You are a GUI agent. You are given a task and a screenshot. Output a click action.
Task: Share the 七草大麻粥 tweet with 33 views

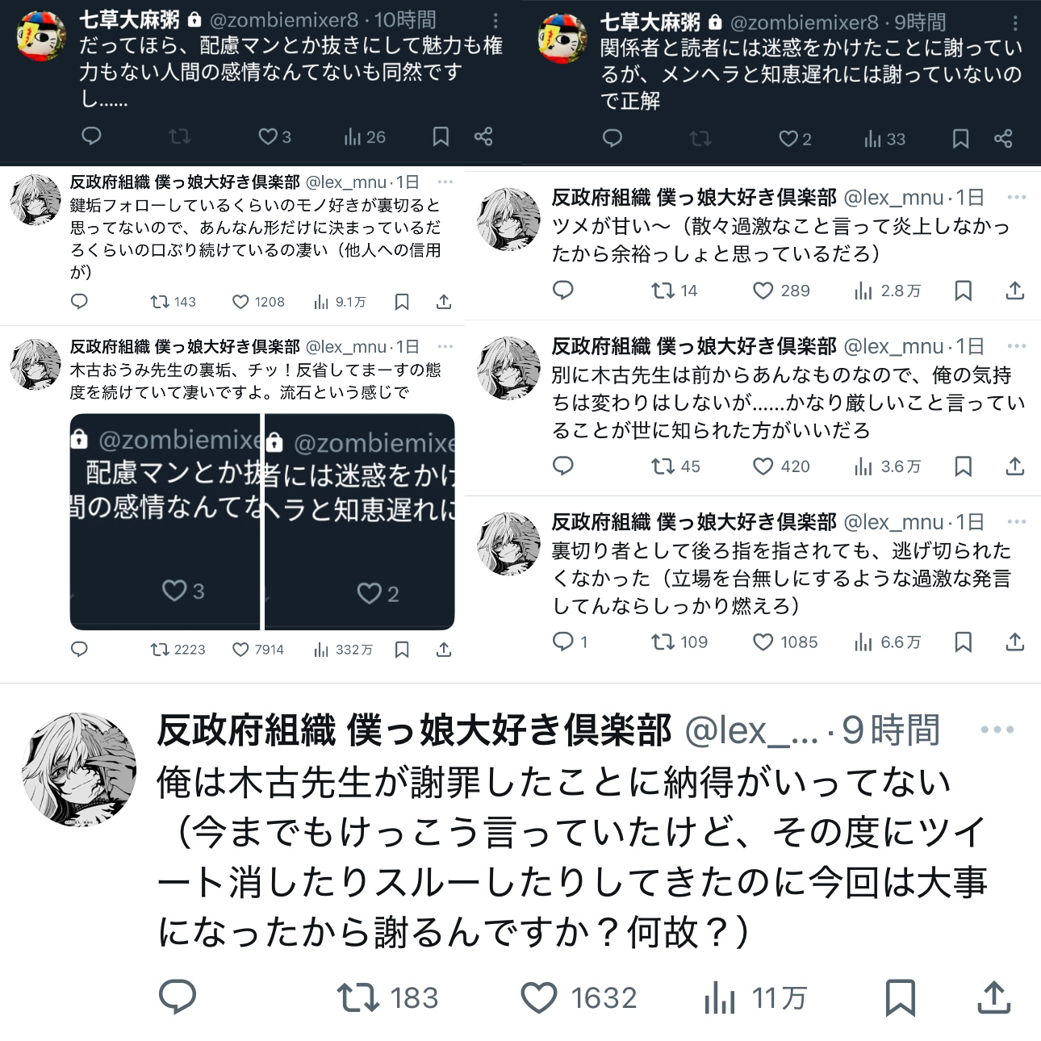tap(1003, 139)
